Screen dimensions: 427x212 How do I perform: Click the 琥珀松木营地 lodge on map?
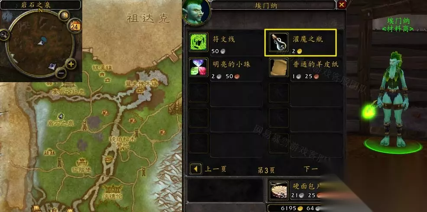click(119, 142)
